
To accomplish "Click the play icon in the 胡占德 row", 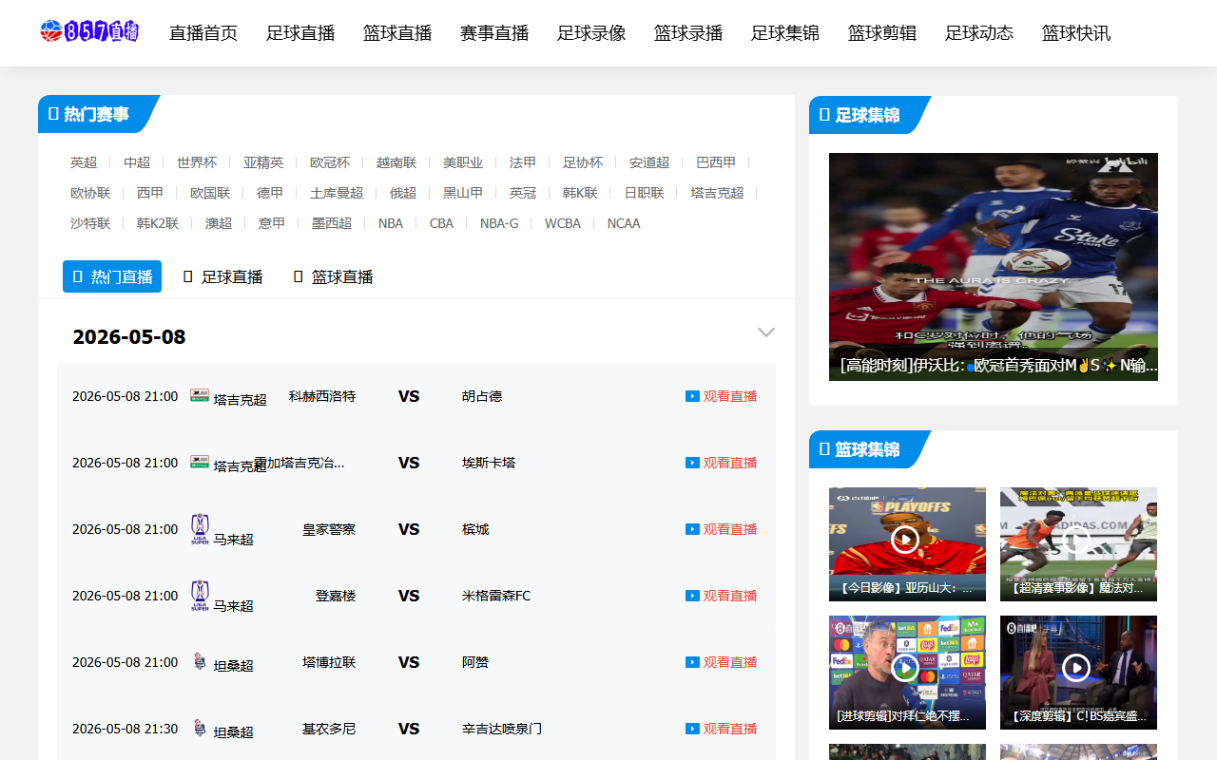I will (692, 396).
